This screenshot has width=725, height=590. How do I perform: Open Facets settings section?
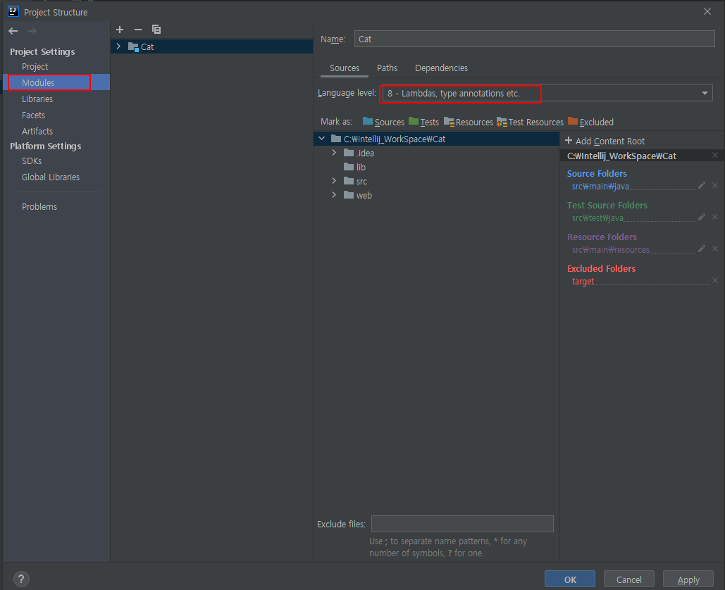pos(33,115)
